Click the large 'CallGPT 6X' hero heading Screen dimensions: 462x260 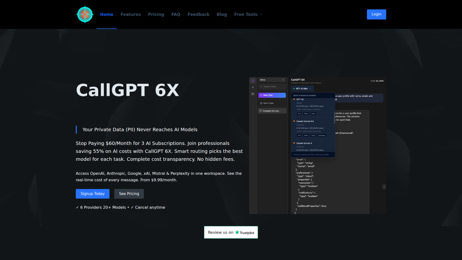click(x=127, y=90)
